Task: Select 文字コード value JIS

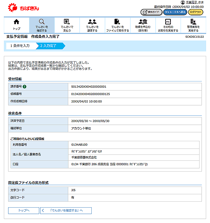Action: pos(73,190)
